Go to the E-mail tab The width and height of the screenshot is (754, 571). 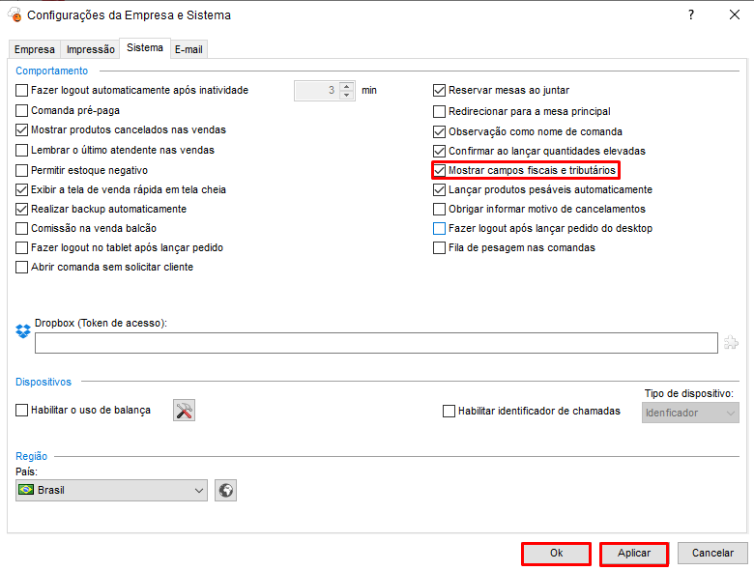coord(188,49)
